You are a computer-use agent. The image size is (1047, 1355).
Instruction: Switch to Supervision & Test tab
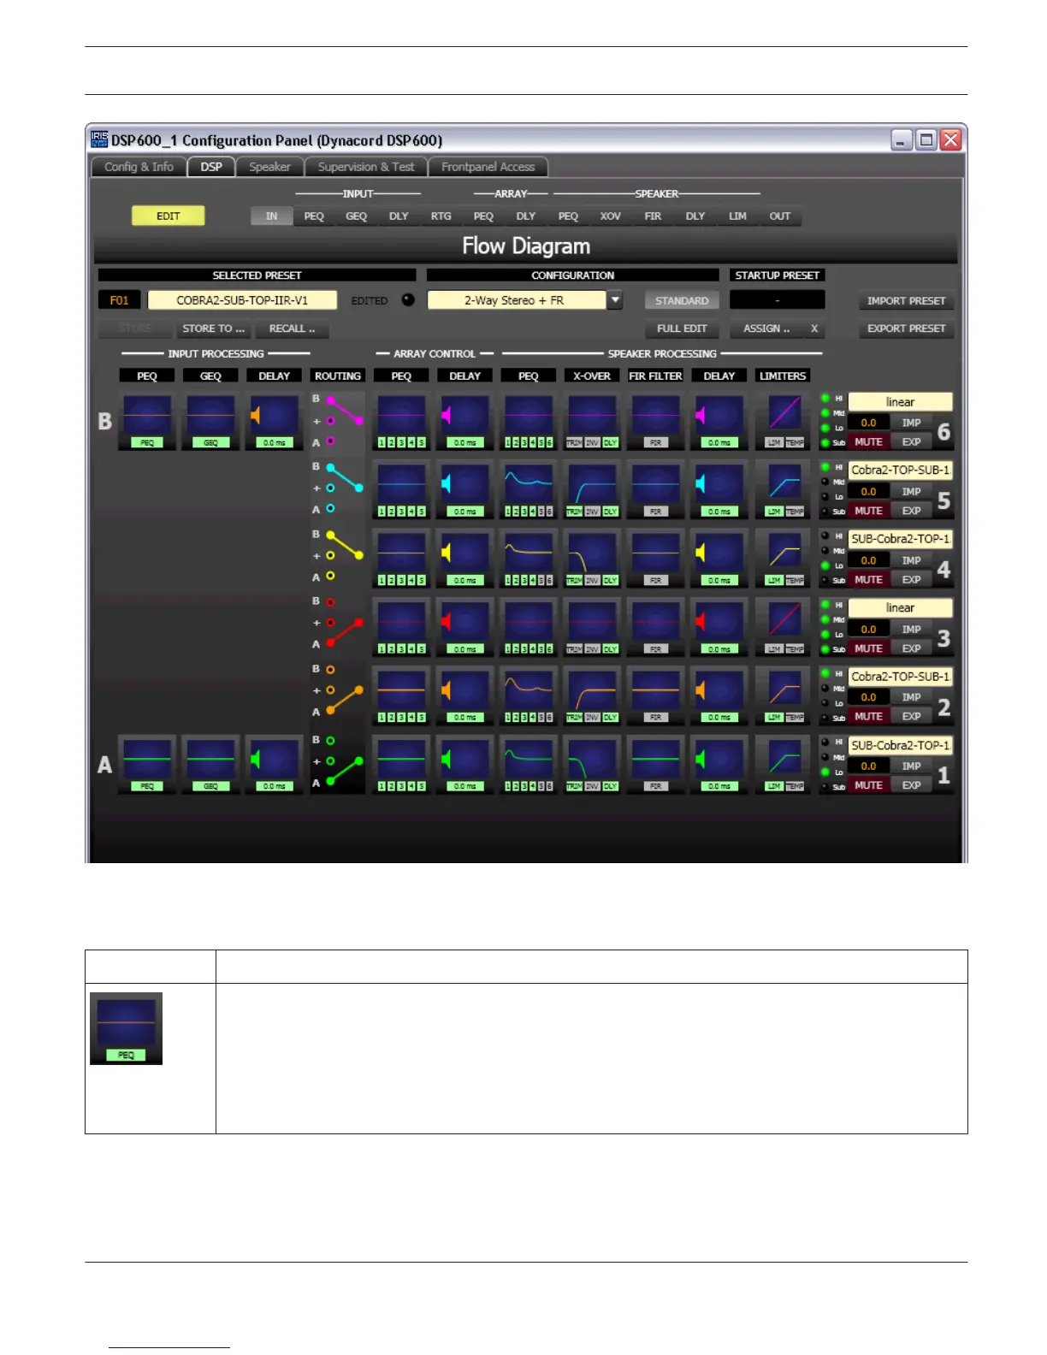click(366, 167)
